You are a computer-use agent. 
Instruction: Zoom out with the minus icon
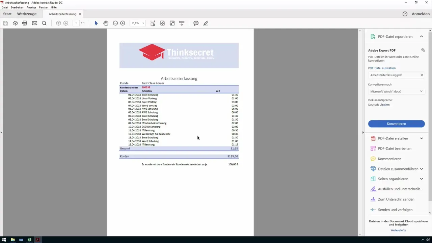115,23
